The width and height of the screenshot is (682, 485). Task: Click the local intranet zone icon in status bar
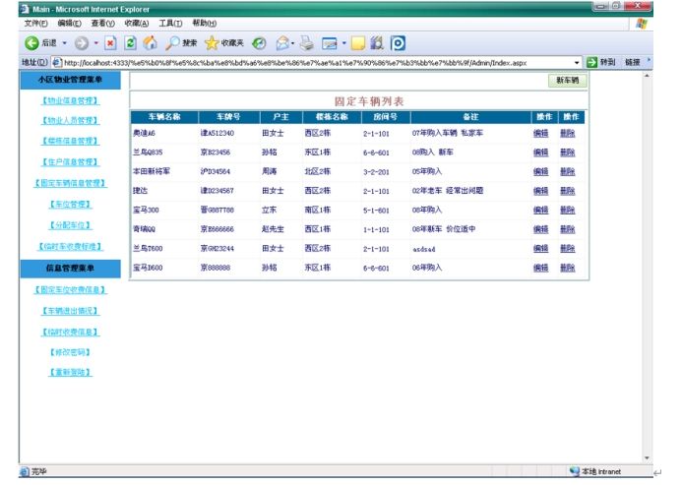coord(575,471)
